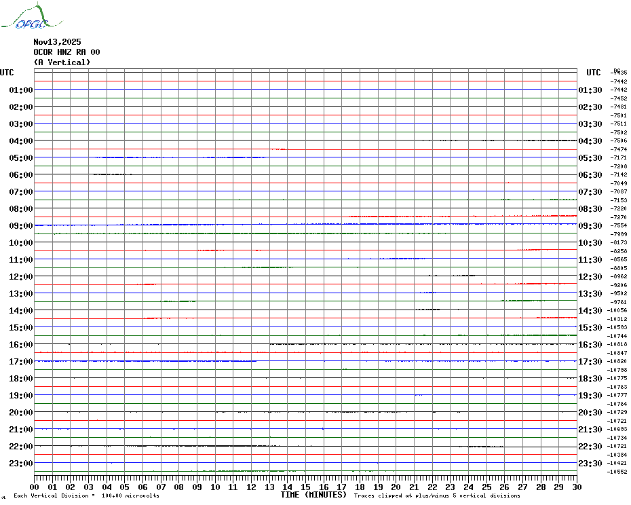The image size is (631, 505).
Task: Click the TIME (MINUTES) axis title
Action: (x=313, y=495)
